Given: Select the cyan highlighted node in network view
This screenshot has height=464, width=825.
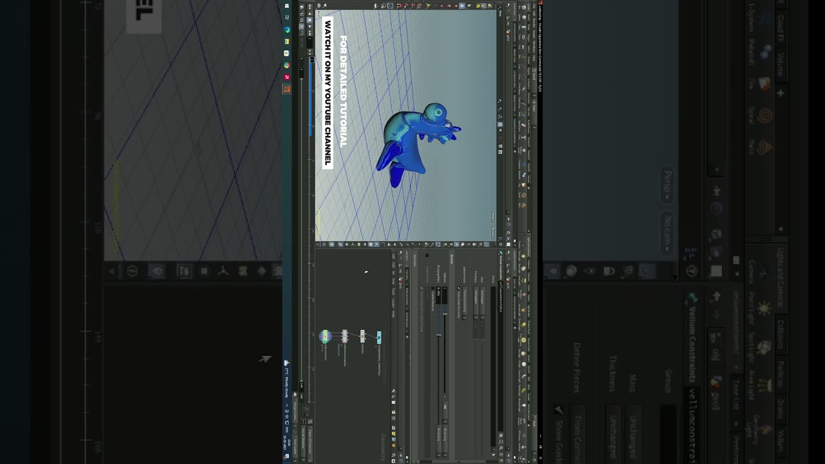Looking at the screenshot, I should (x=379, y=337).
